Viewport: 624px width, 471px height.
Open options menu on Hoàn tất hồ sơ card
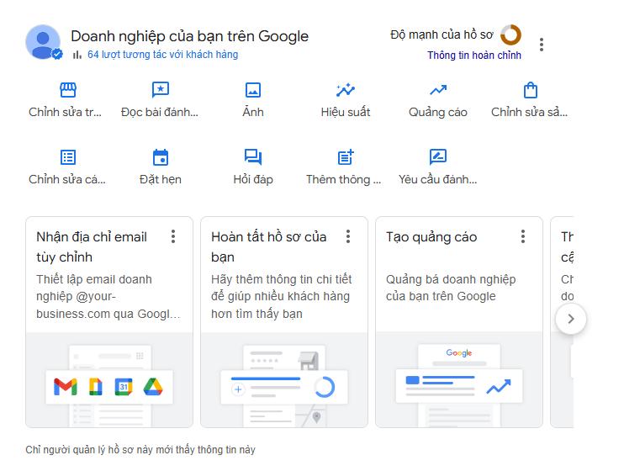point(348,237)
